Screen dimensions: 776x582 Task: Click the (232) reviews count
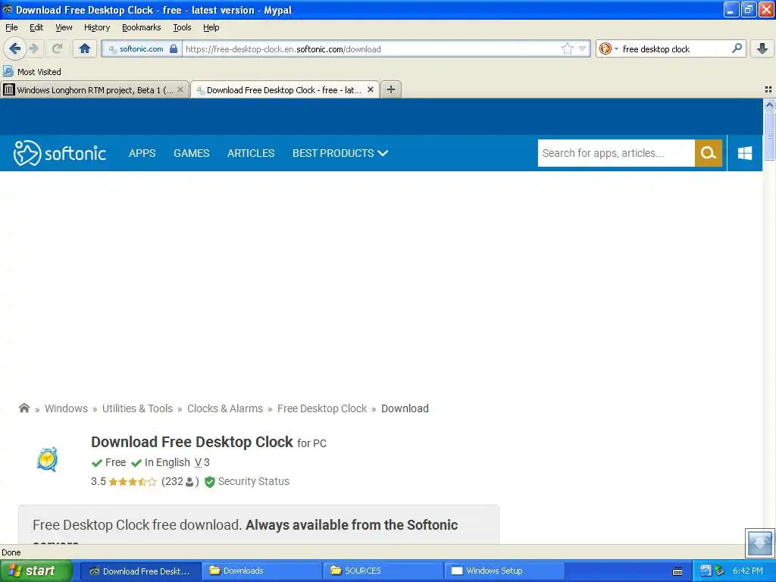point(180,481)
